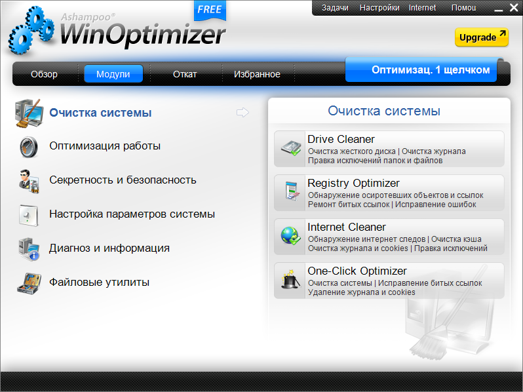The image size is (523, 392).
Task: Close the WinOptimizer window
Action: [x=514, y=7]
